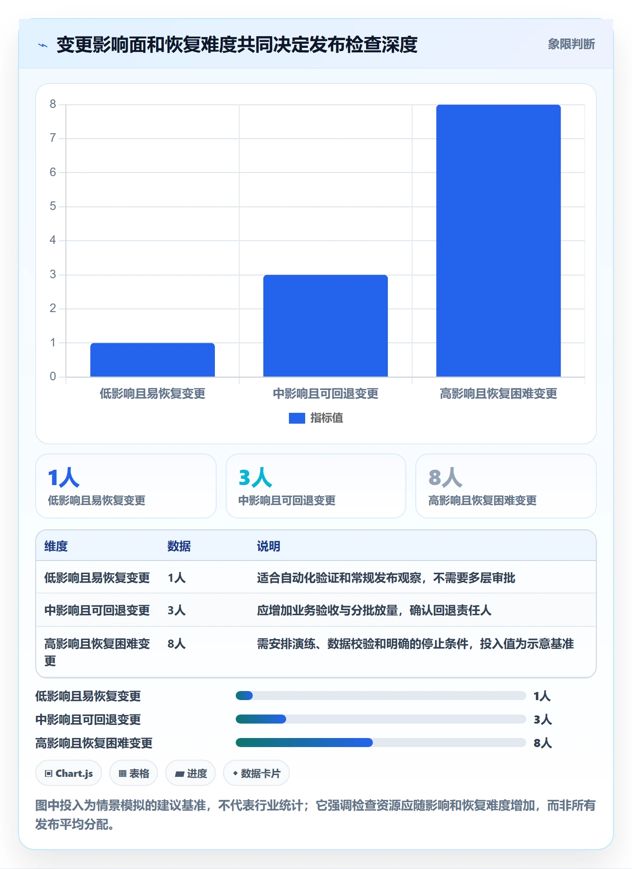Click the x-axis label 低影响且易恢复变更
632x869 pixels.
tap(153, 394)
